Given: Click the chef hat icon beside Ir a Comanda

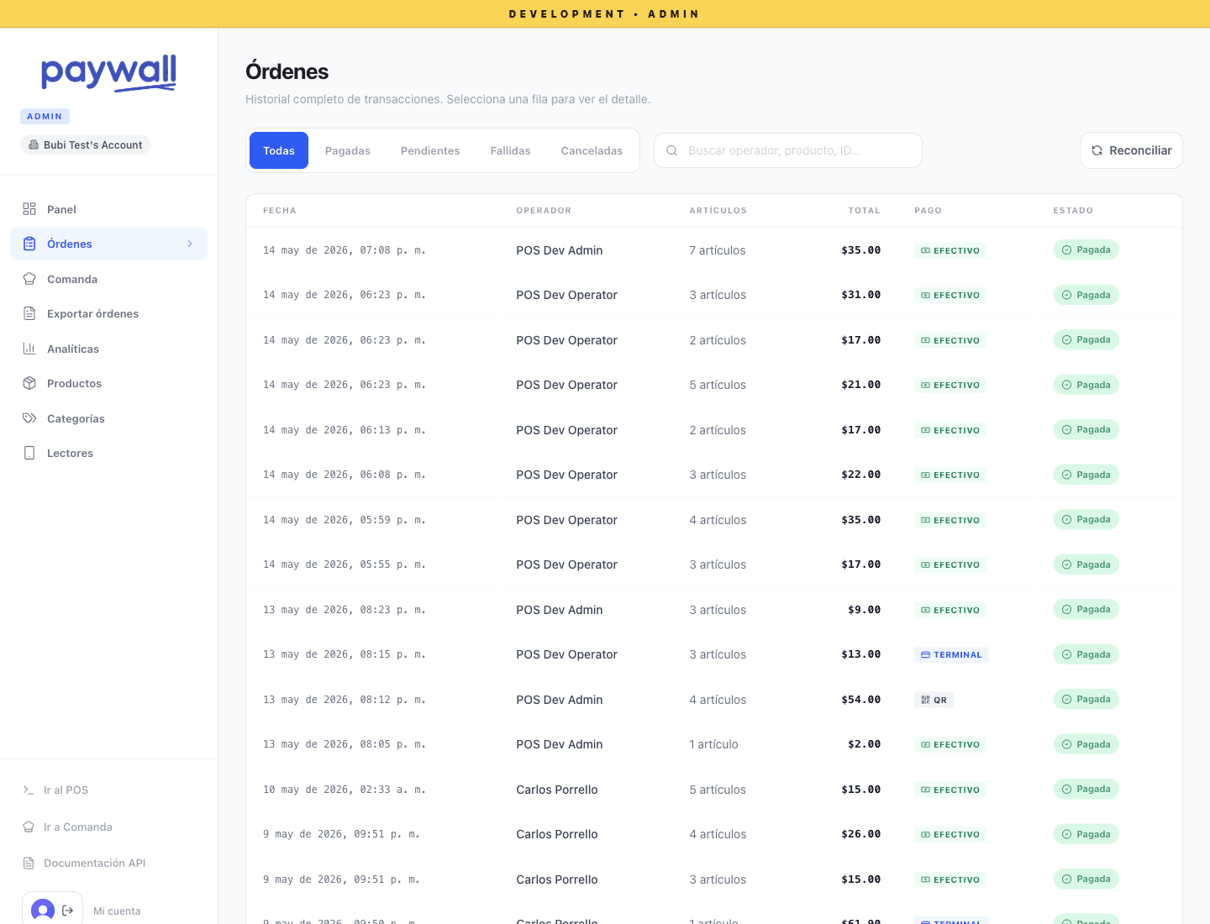Looking at the screenshot, I should coord(29,827).
